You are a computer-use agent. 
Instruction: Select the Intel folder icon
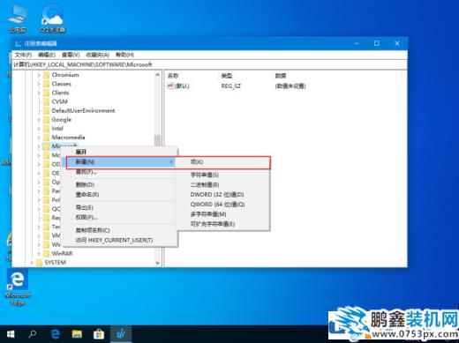[x=46, y=129]
